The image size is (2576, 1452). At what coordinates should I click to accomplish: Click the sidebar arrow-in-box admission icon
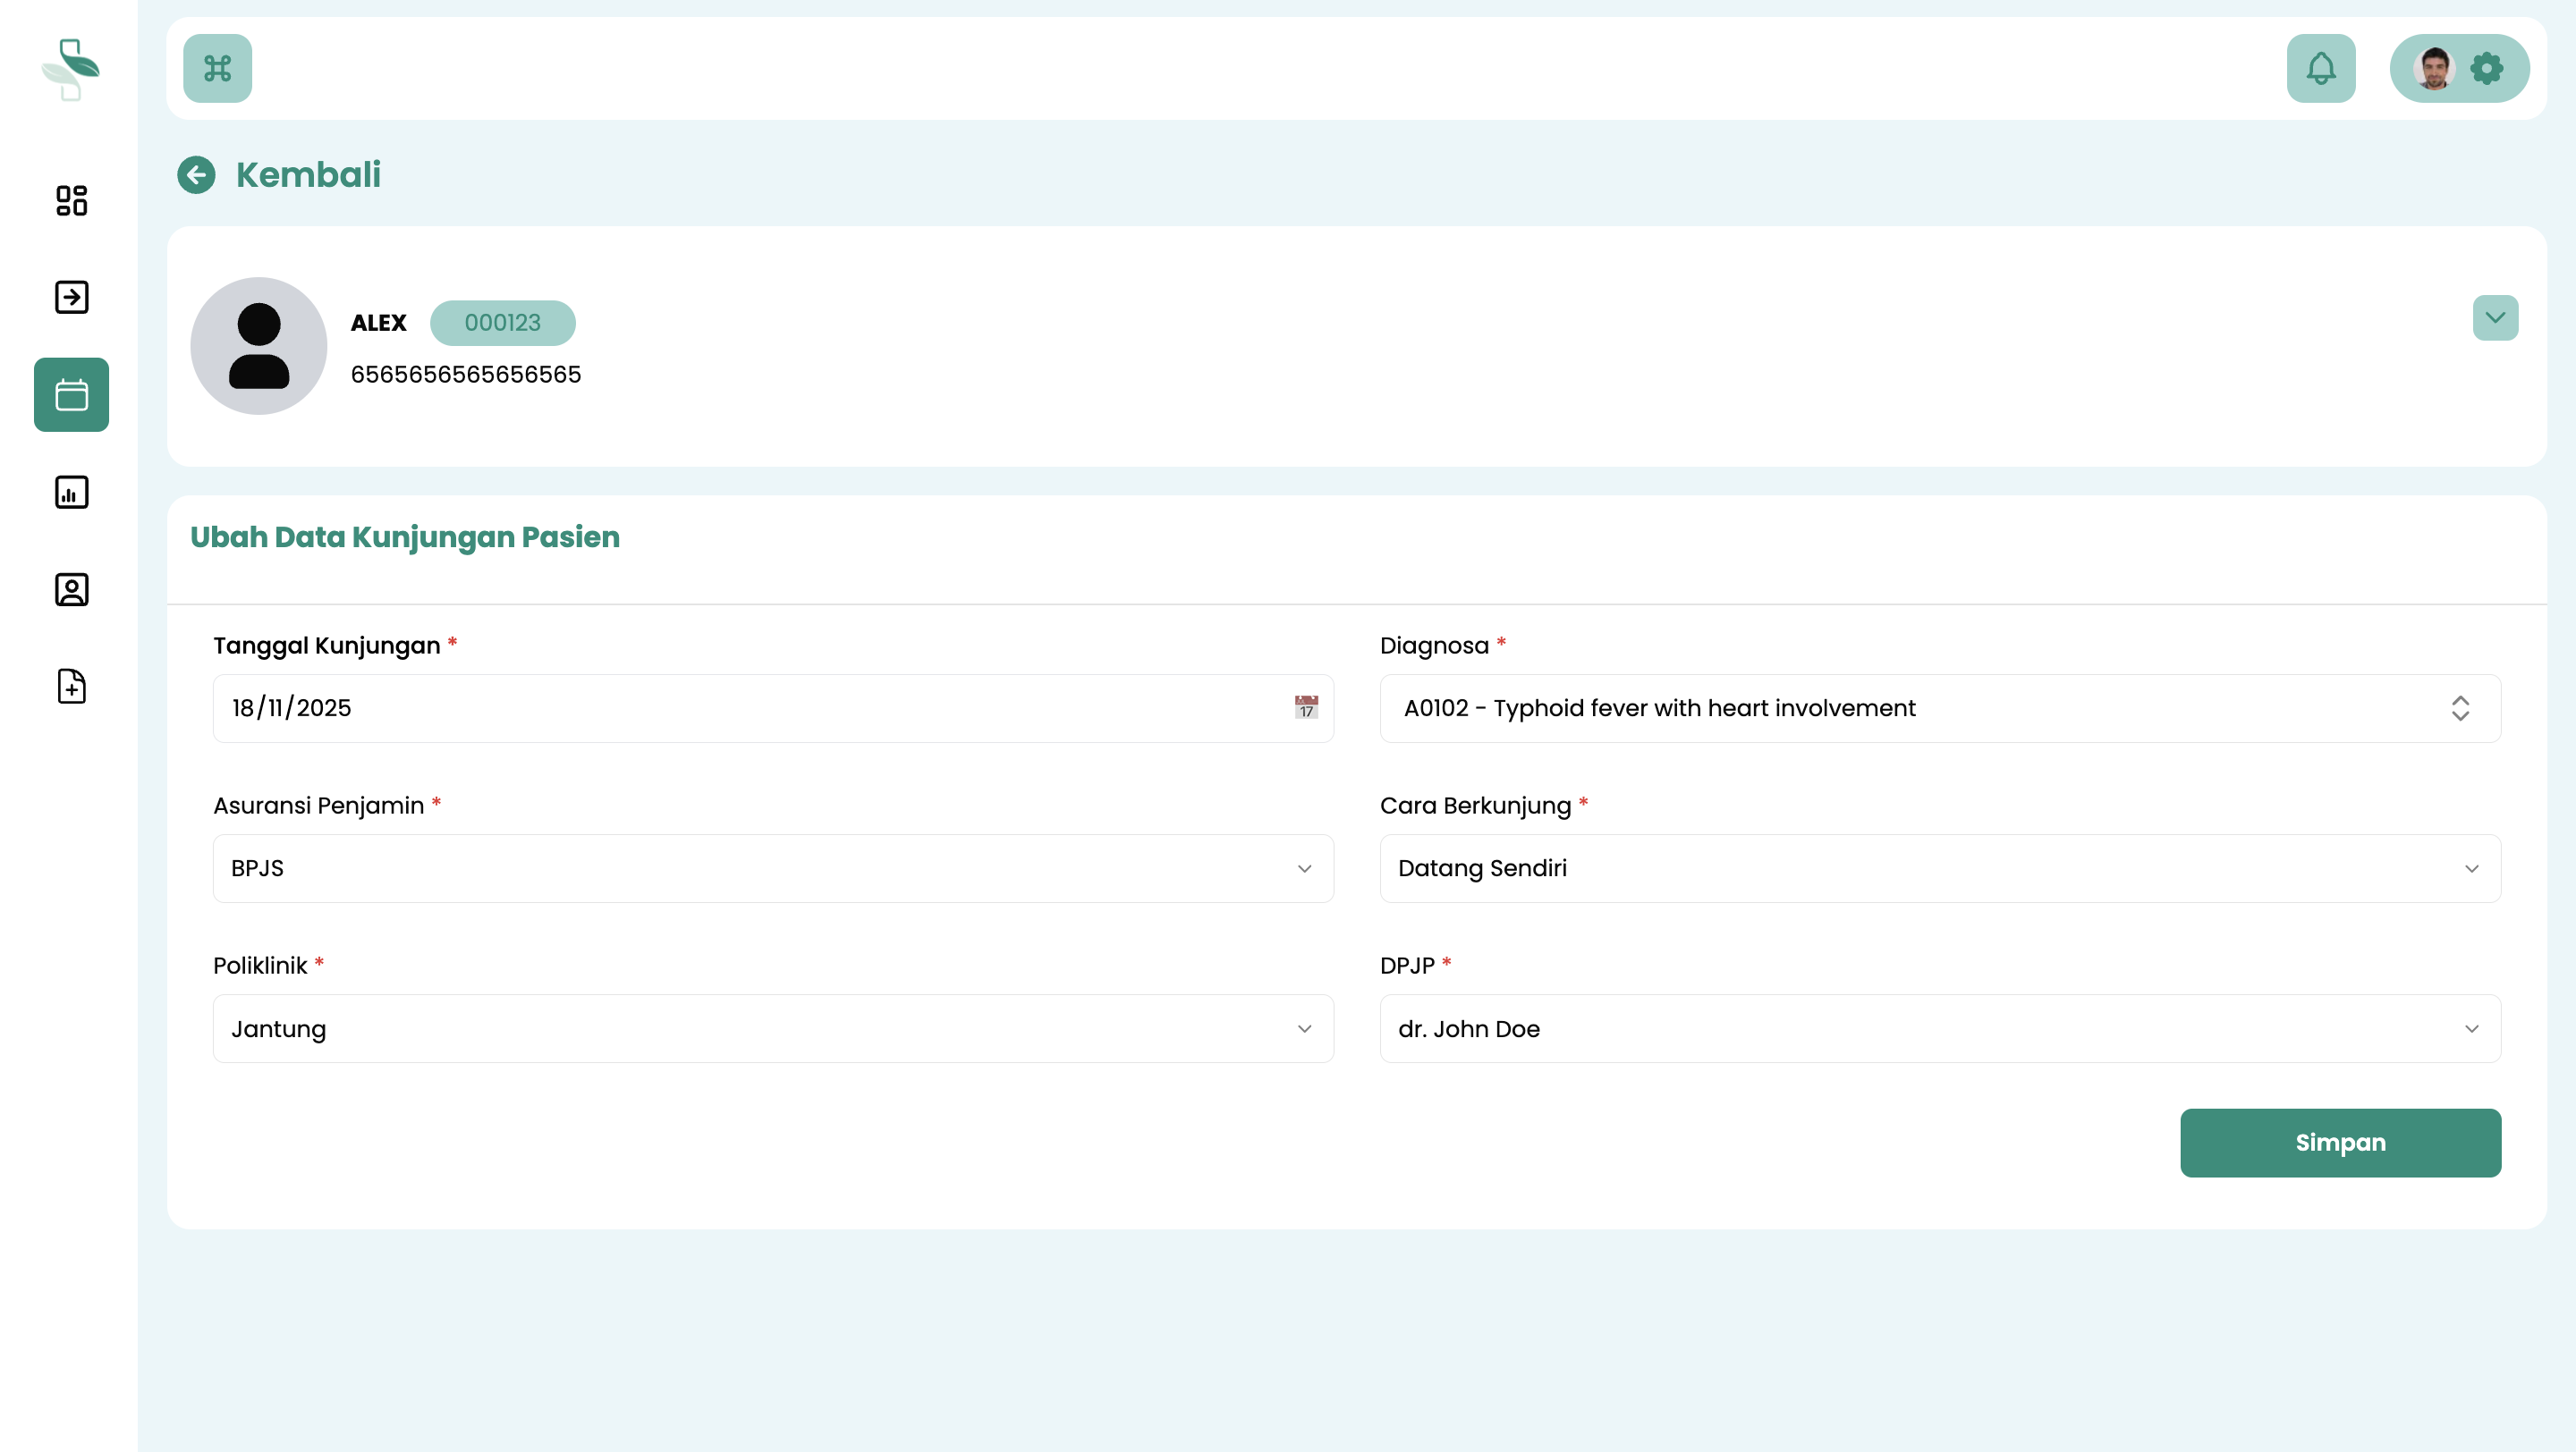71,297
